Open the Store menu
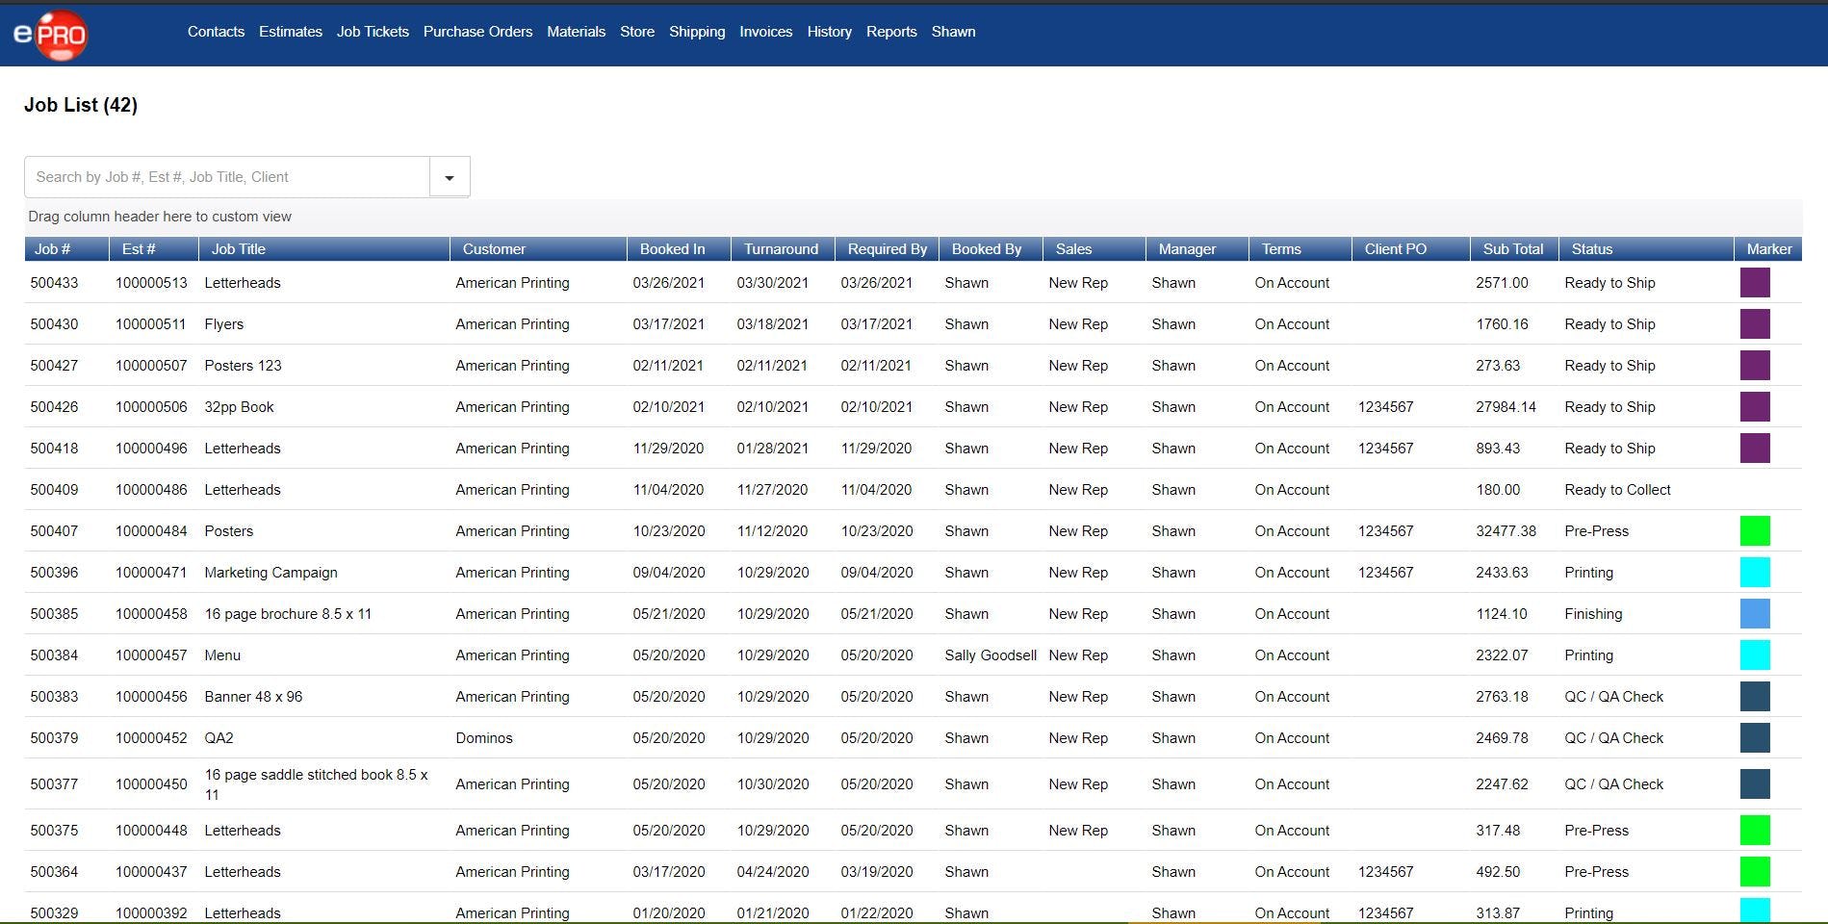 pyautogui.click(x=637, y=32)
